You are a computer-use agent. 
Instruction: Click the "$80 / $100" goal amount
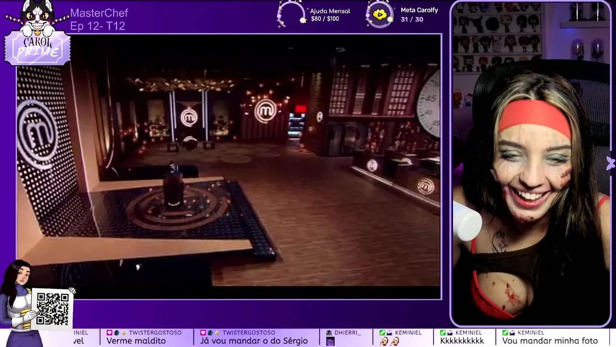pos(325,19)
